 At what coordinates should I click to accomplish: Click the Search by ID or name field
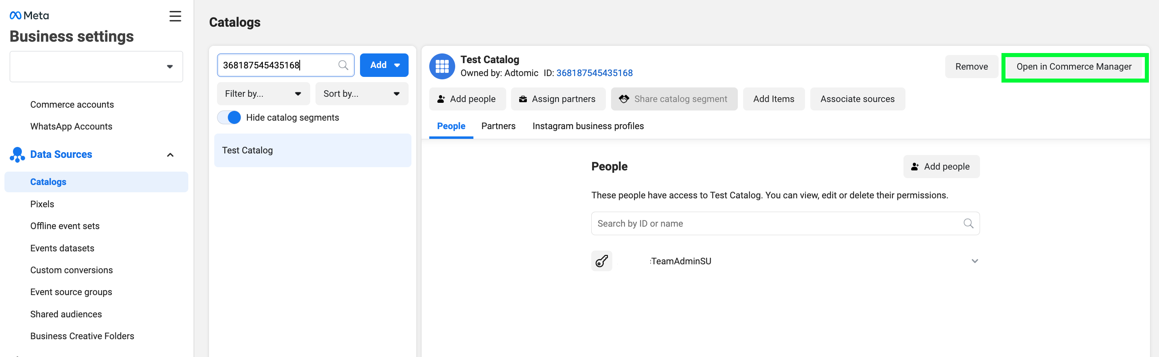(x=785, y=223)
